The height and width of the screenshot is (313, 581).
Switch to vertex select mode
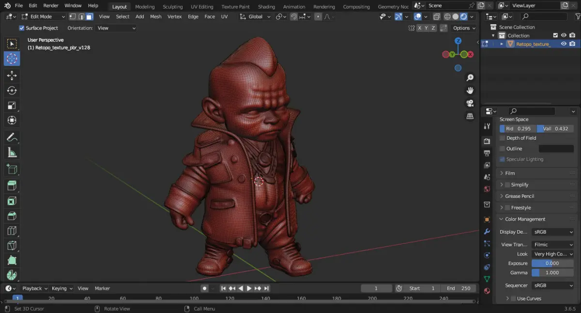tap(73, 16)
